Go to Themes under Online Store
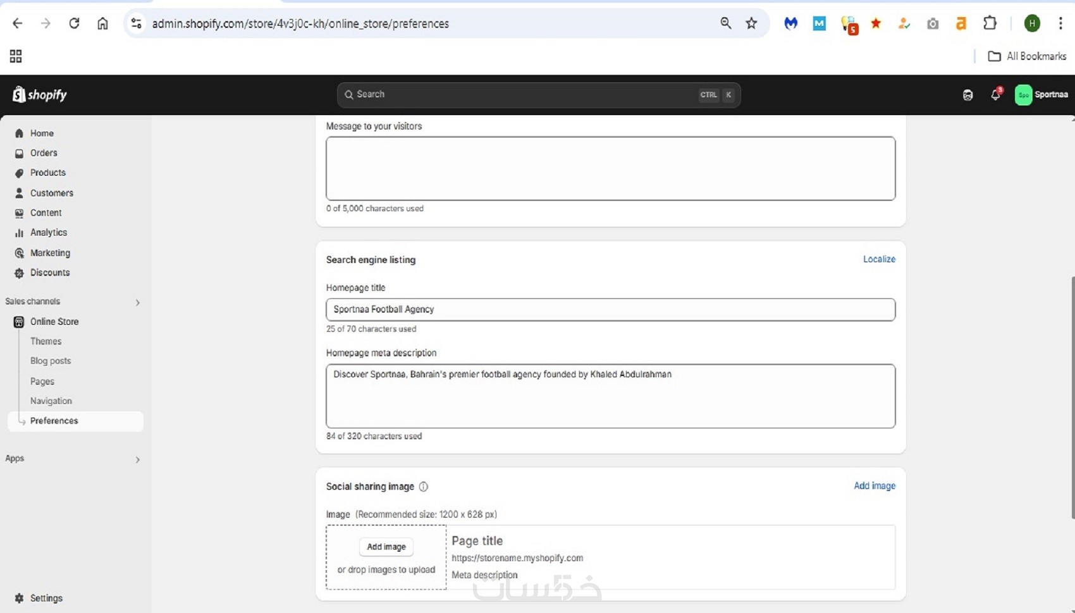 46,341
